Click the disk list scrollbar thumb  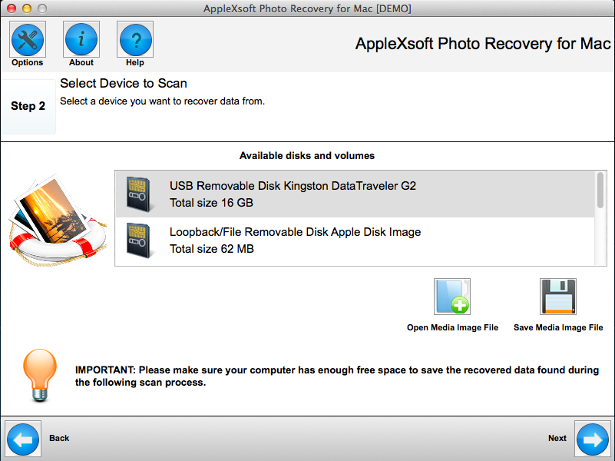click(600, 191)
